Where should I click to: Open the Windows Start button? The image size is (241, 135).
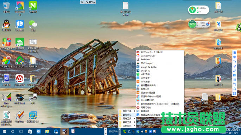coord(4,131)
